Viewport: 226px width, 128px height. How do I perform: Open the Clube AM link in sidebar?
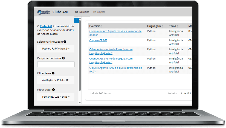tap(46, 26)
